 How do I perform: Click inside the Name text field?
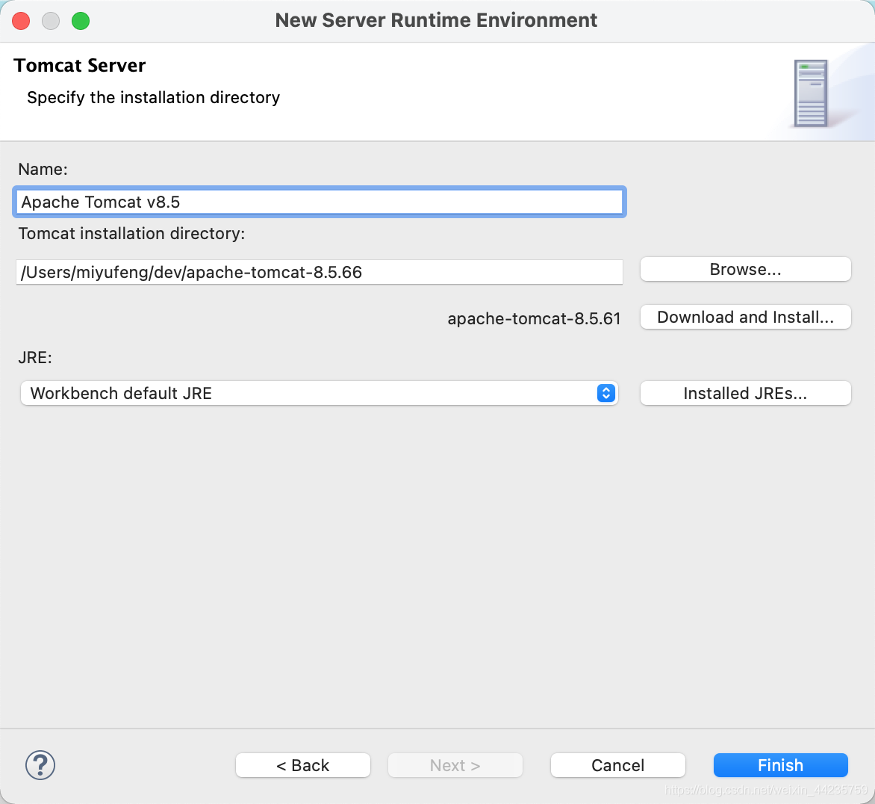(x=320, y=202)
